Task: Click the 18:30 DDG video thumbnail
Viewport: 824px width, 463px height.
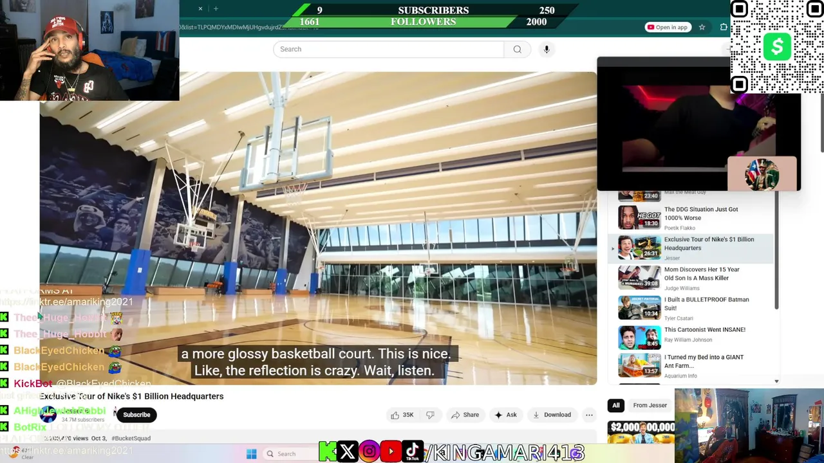Action: coord(639,217)
